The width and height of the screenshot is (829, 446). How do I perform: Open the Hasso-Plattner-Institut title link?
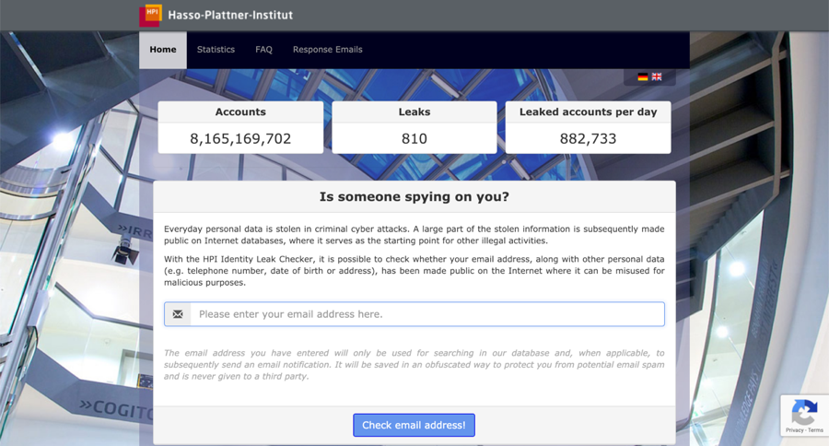[230, 16]
